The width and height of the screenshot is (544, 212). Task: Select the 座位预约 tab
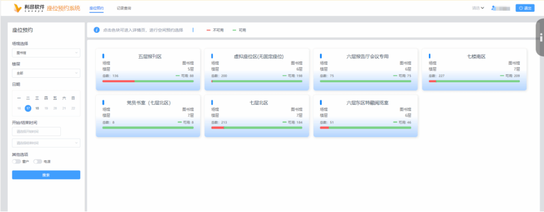coord(96,8)
